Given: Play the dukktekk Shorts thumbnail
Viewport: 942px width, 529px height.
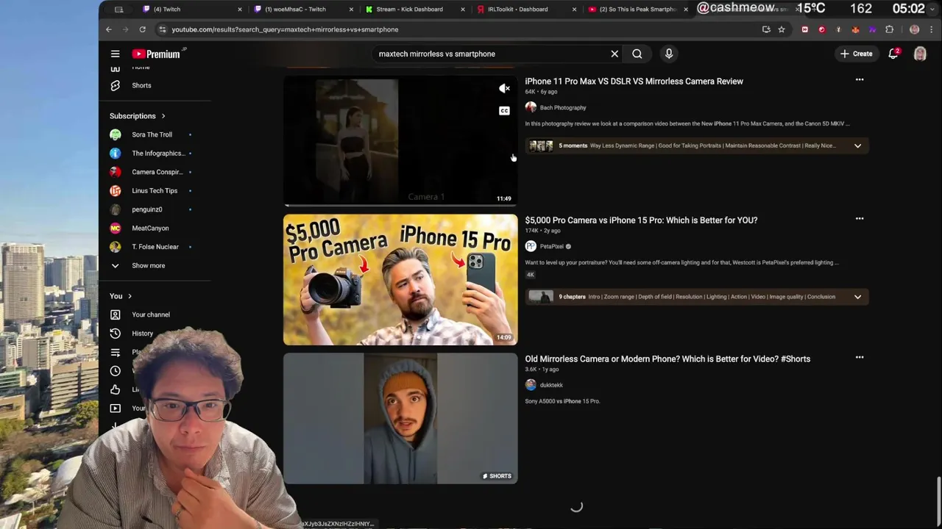Looking at the screenshot, I should (400, 418).
